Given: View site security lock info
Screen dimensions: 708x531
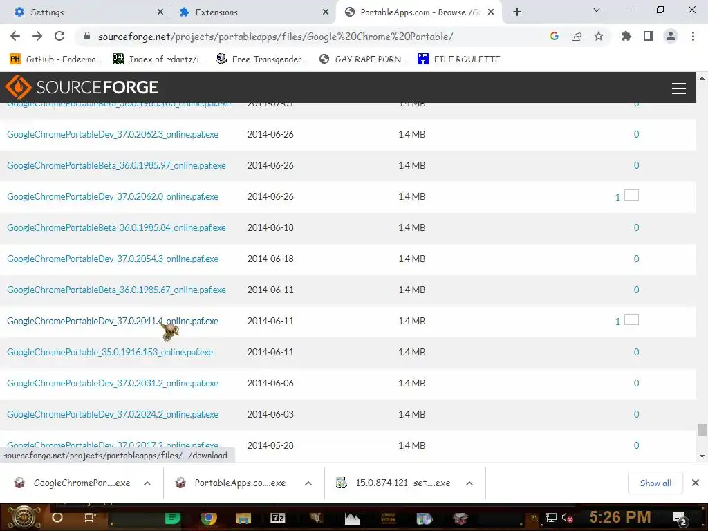Looking at the screenshot, I should 87,36.
